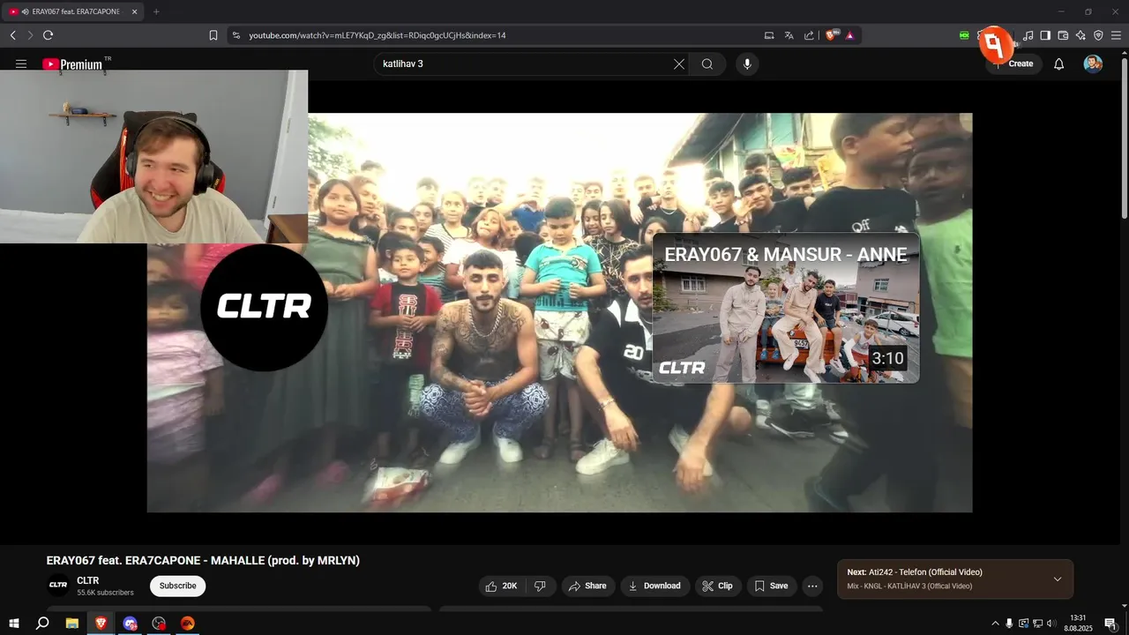The width and height of the screenshot is (1129, 635).
Task: Go to YouTube Premium home logo
Action: [x=72, y=64]
